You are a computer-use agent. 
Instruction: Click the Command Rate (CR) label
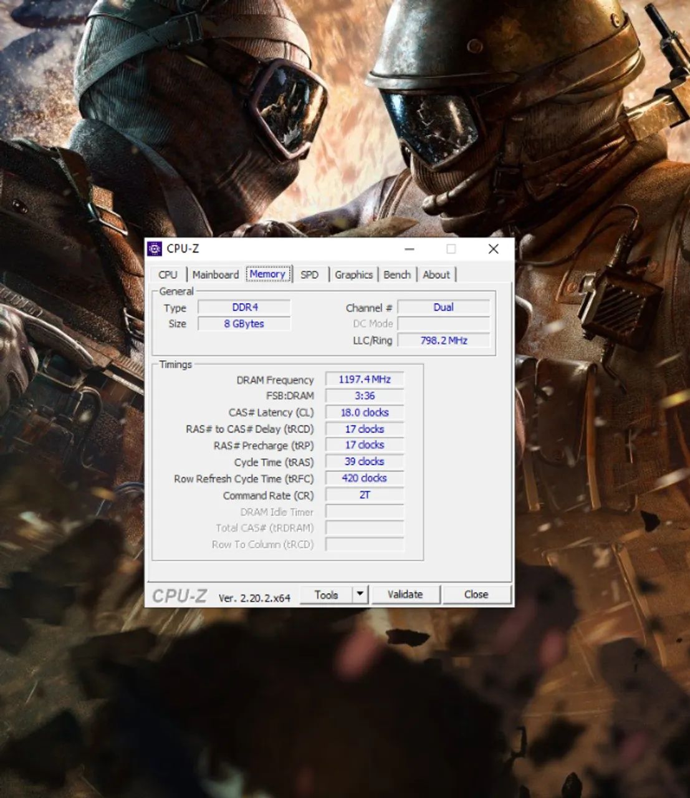269,496
